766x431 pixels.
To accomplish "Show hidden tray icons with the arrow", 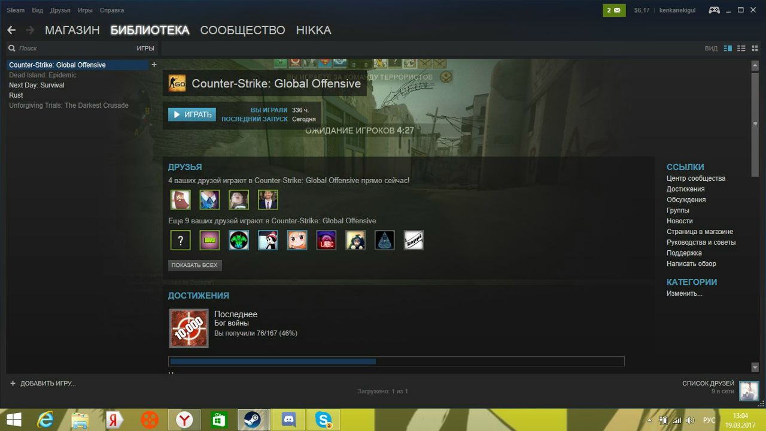I will click(x=651, y=420).
